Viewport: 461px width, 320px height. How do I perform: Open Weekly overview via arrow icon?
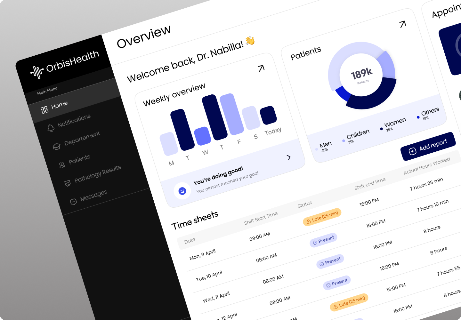261,68
